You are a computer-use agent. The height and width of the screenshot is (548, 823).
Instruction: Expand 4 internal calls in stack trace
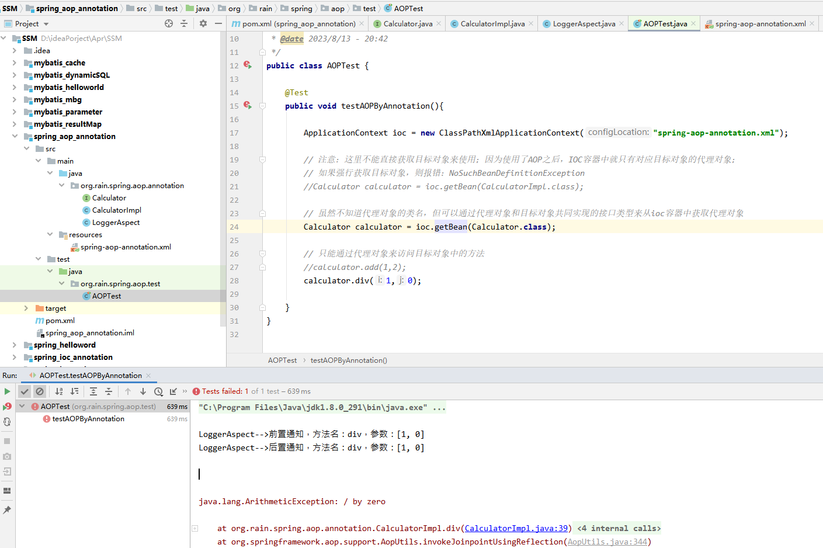(x=619, y=528)
